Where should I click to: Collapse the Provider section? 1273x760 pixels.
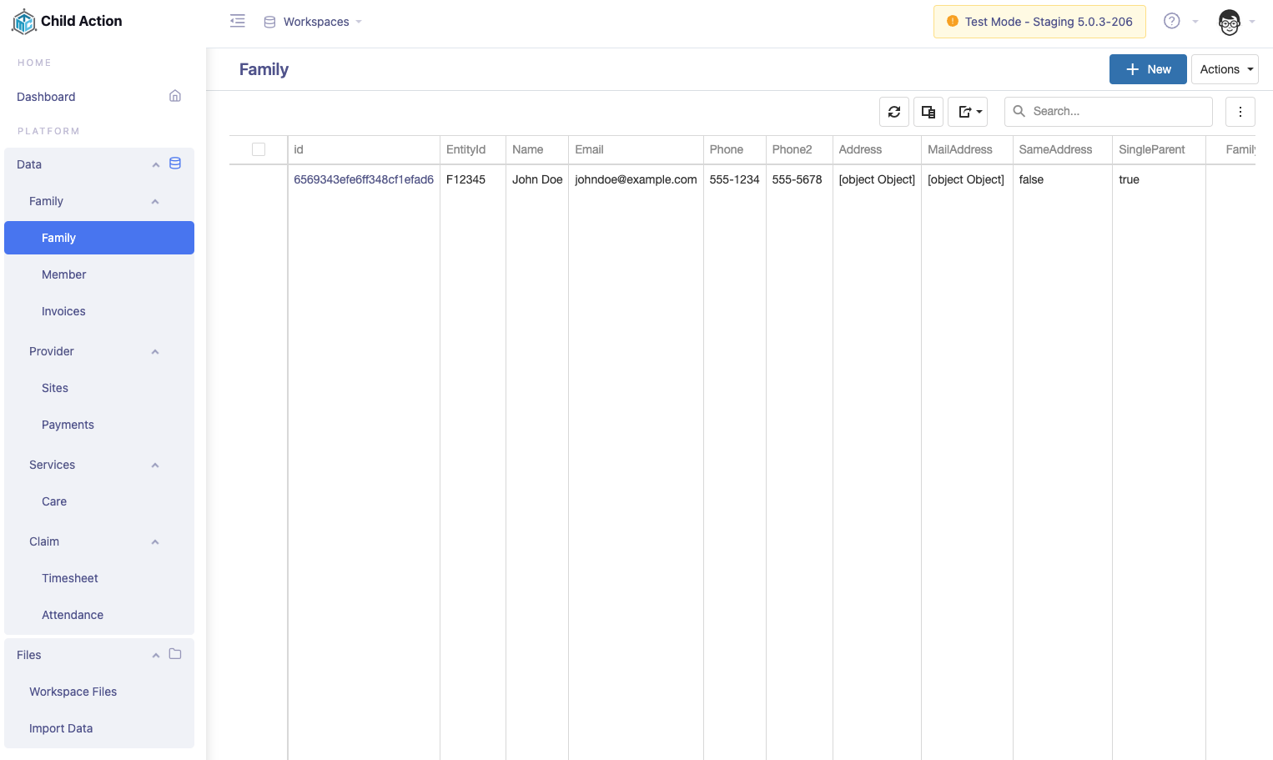154,351
